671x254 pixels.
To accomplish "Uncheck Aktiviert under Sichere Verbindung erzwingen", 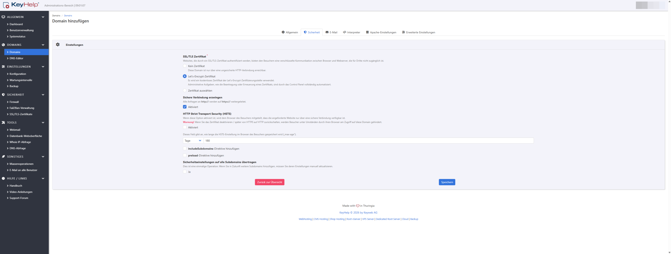I will point(185,107).
